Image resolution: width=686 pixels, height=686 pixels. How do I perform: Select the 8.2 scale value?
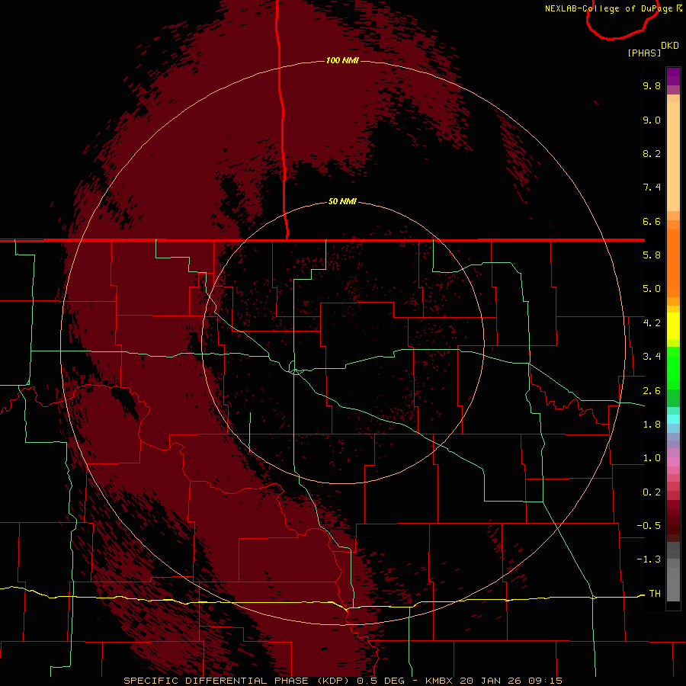(652, 153)
